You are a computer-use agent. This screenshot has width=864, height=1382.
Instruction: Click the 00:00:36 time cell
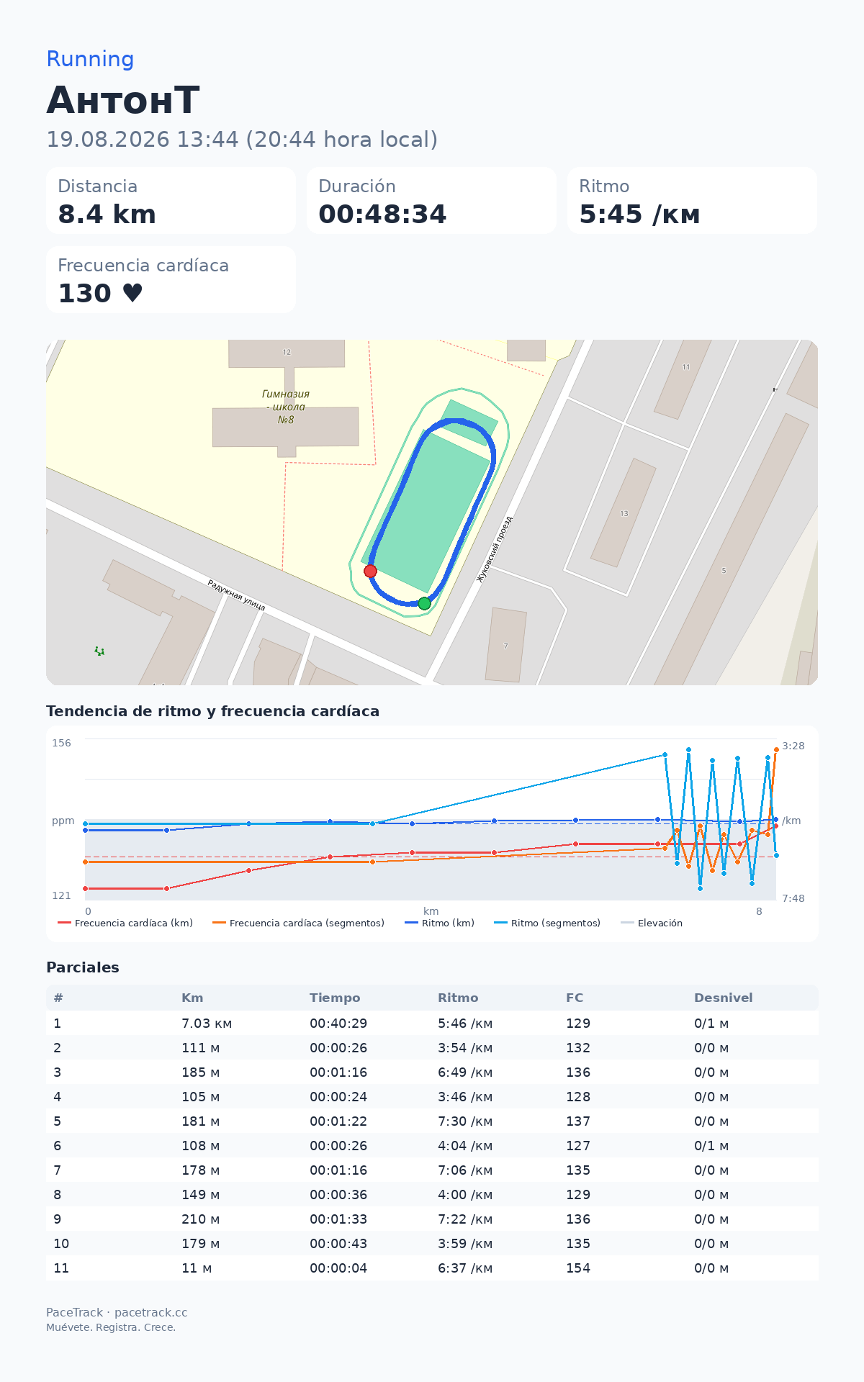pyautogui.click(x=338, y=1194)
